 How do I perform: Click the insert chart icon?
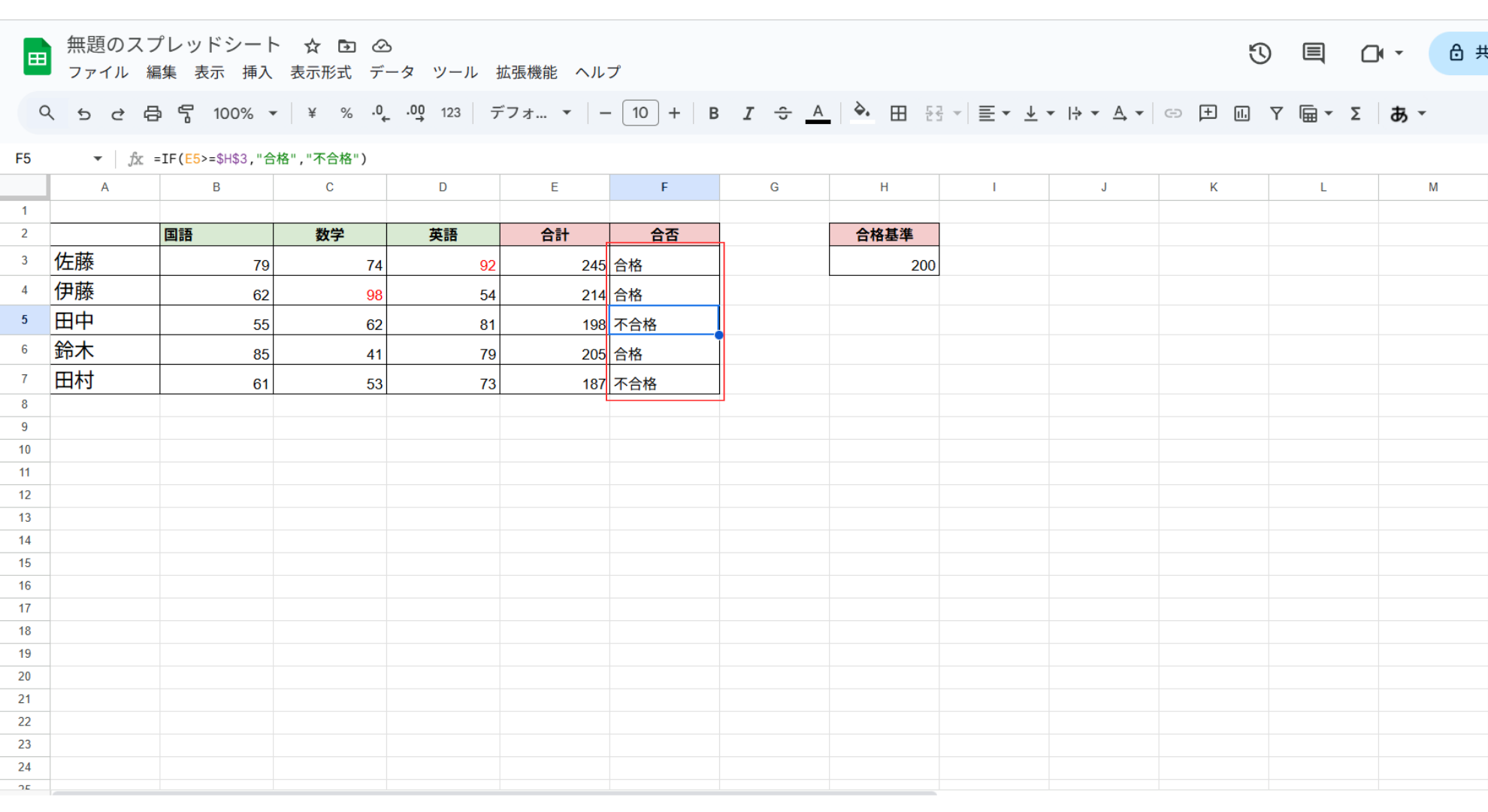coord(1242,114)
